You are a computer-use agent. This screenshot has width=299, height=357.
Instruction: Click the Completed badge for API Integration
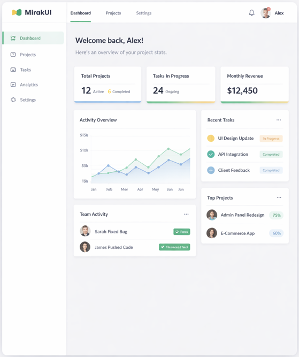pyautogui.click(x=271, y=154)
